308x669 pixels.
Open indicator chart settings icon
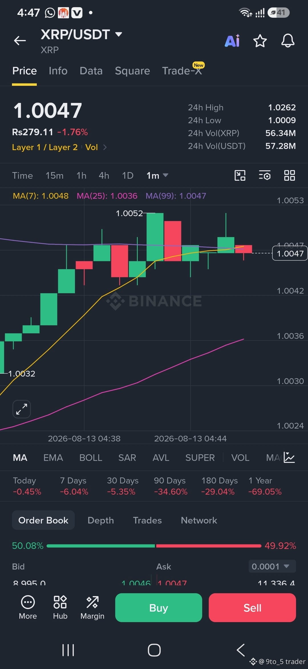[x=289, y=457]
